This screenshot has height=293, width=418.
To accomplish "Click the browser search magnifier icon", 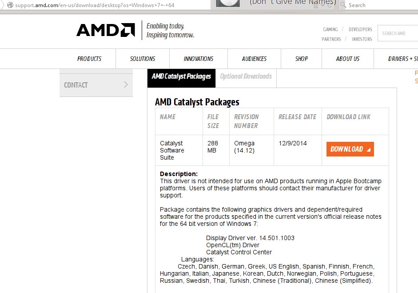I will [x=343, y=5].
